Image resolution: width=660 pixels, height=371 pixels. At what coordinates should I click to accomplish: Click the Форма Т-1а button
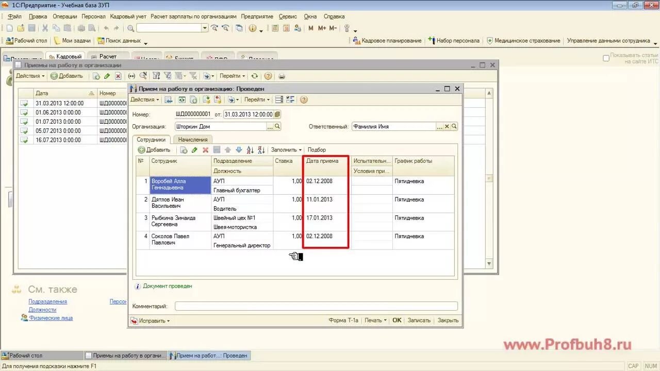[x=343, y=320]
